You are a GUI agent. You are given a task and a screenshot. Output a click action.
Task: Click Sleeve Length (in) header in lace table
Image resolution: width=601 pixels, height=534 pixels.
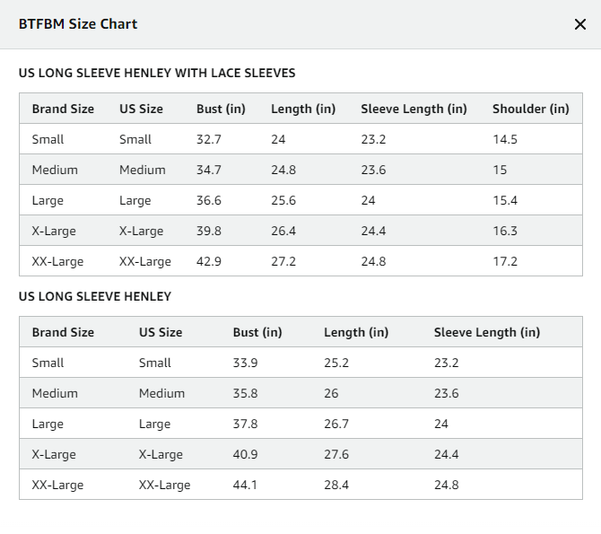tap(414, 109)
